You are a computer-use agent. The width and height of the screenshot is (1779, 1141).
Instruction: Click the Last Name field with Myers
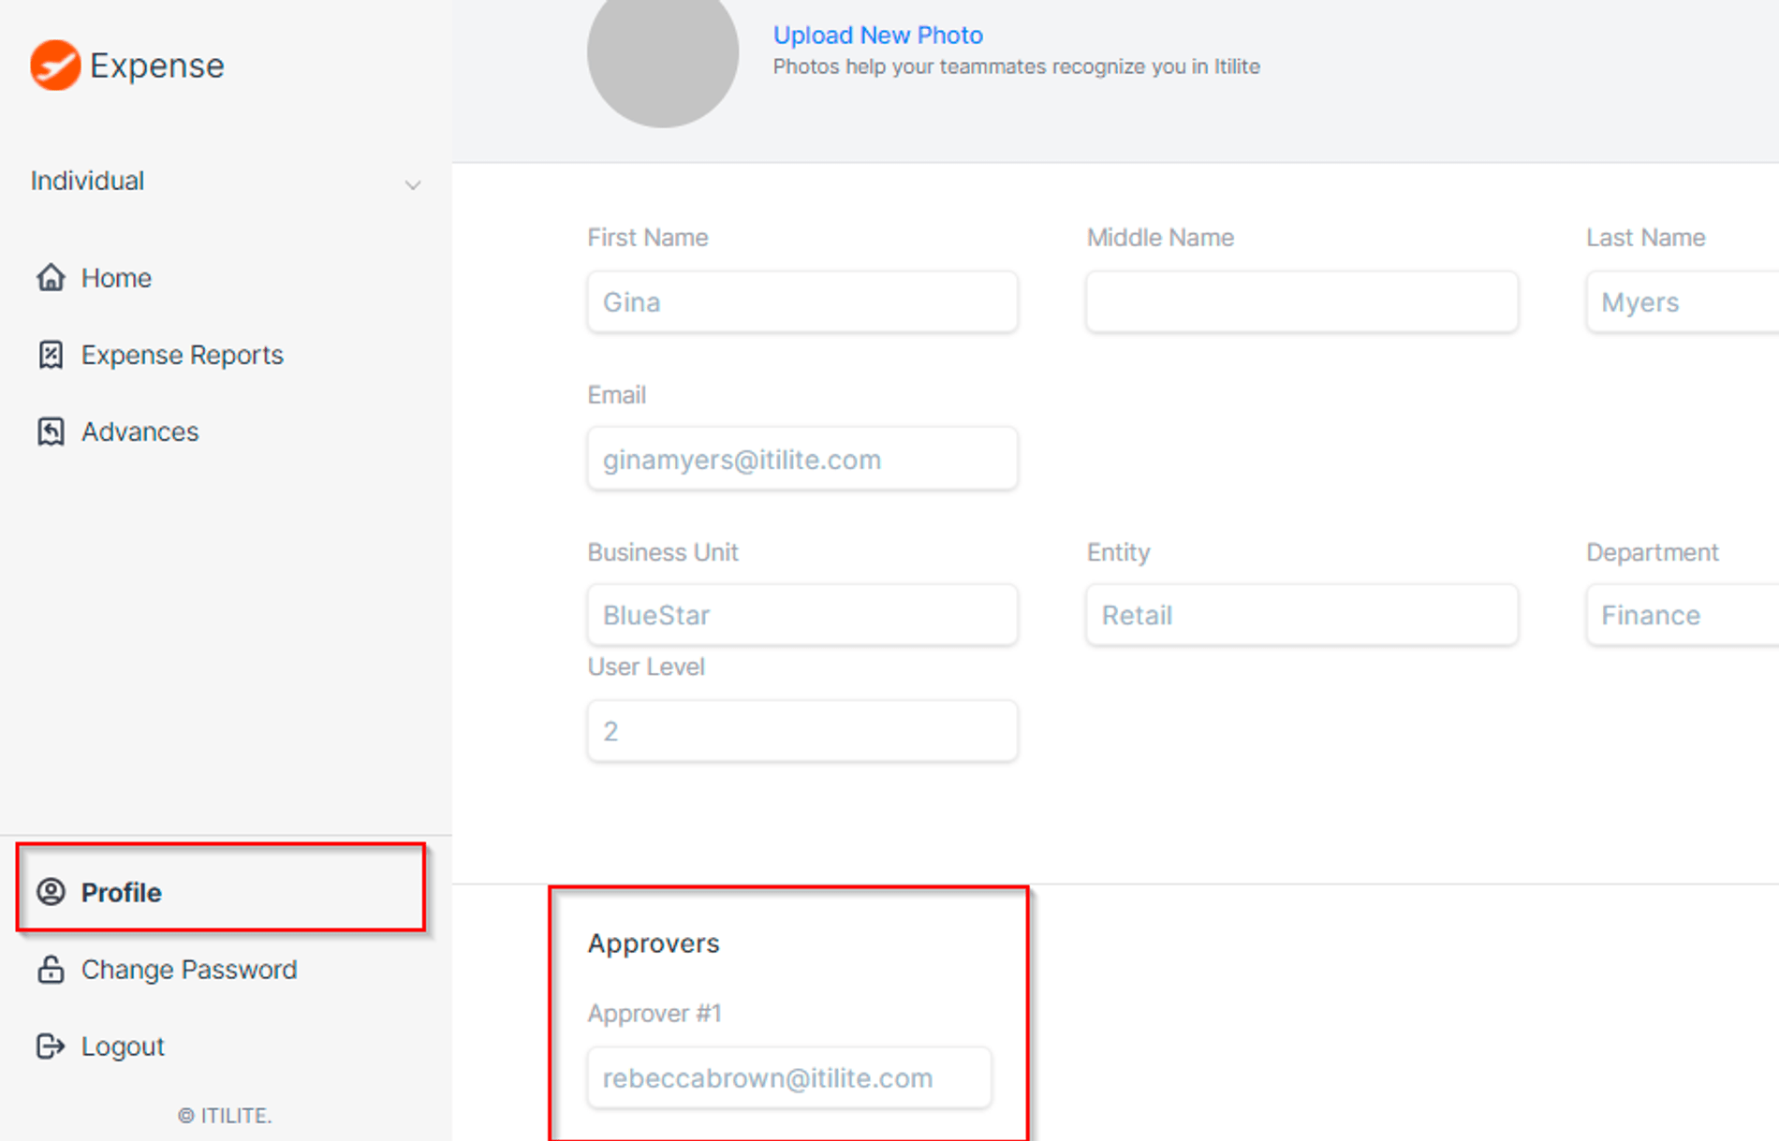pos(1683,301)
